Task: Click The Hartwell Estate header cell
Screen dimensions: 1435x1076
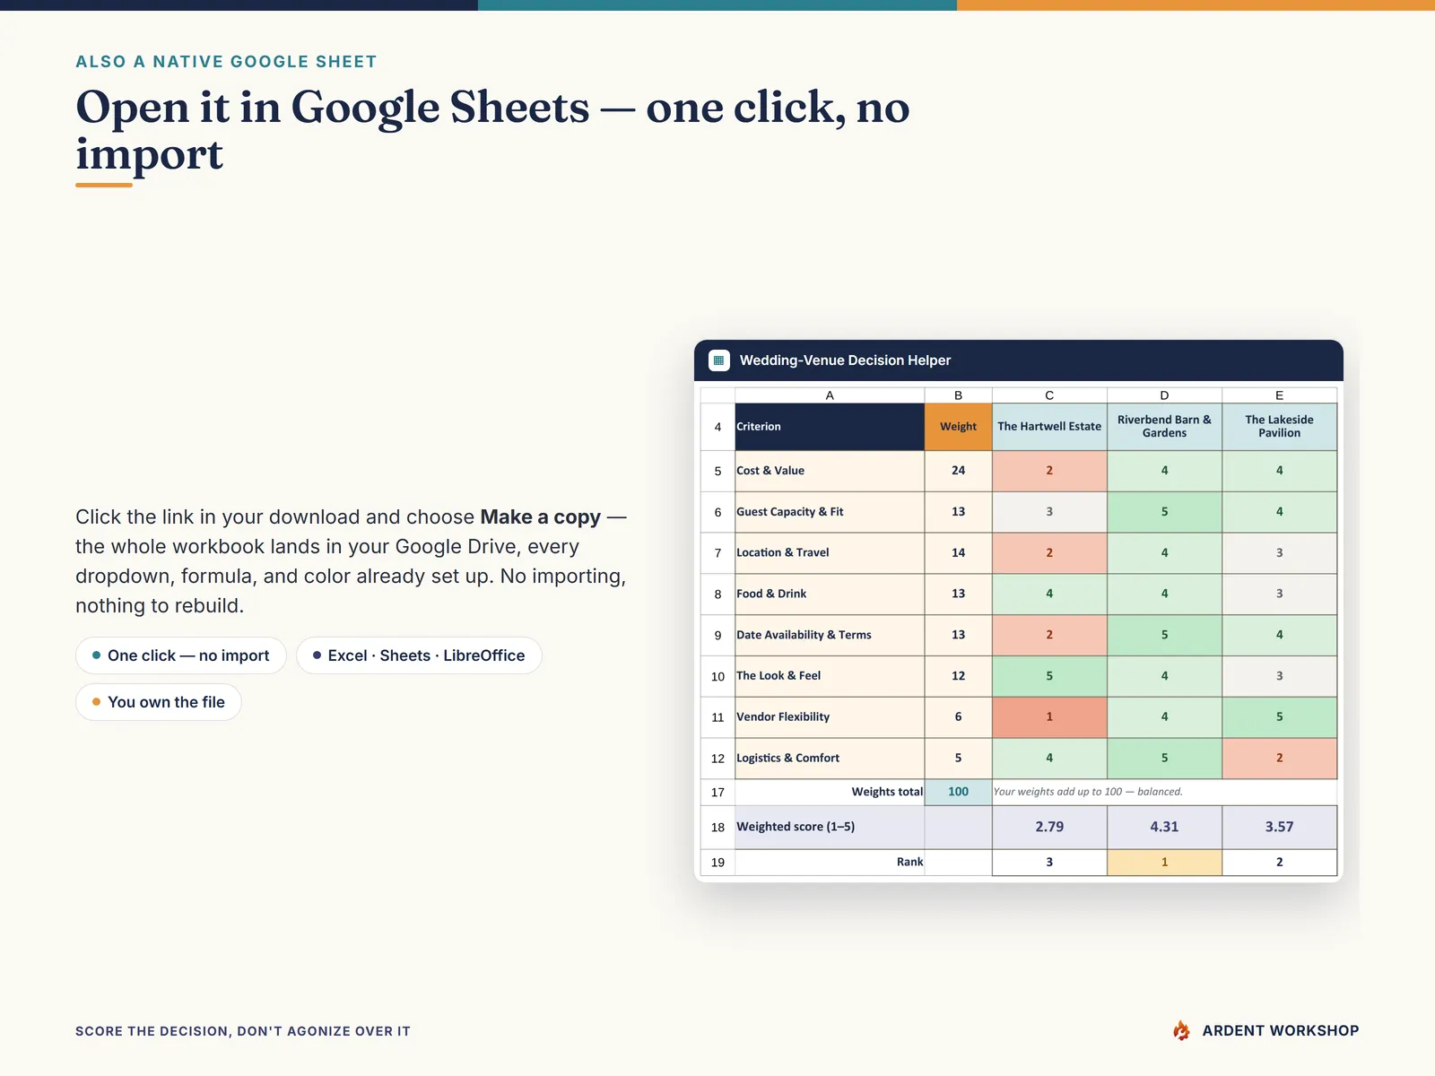Action: tap(1049, 427)
